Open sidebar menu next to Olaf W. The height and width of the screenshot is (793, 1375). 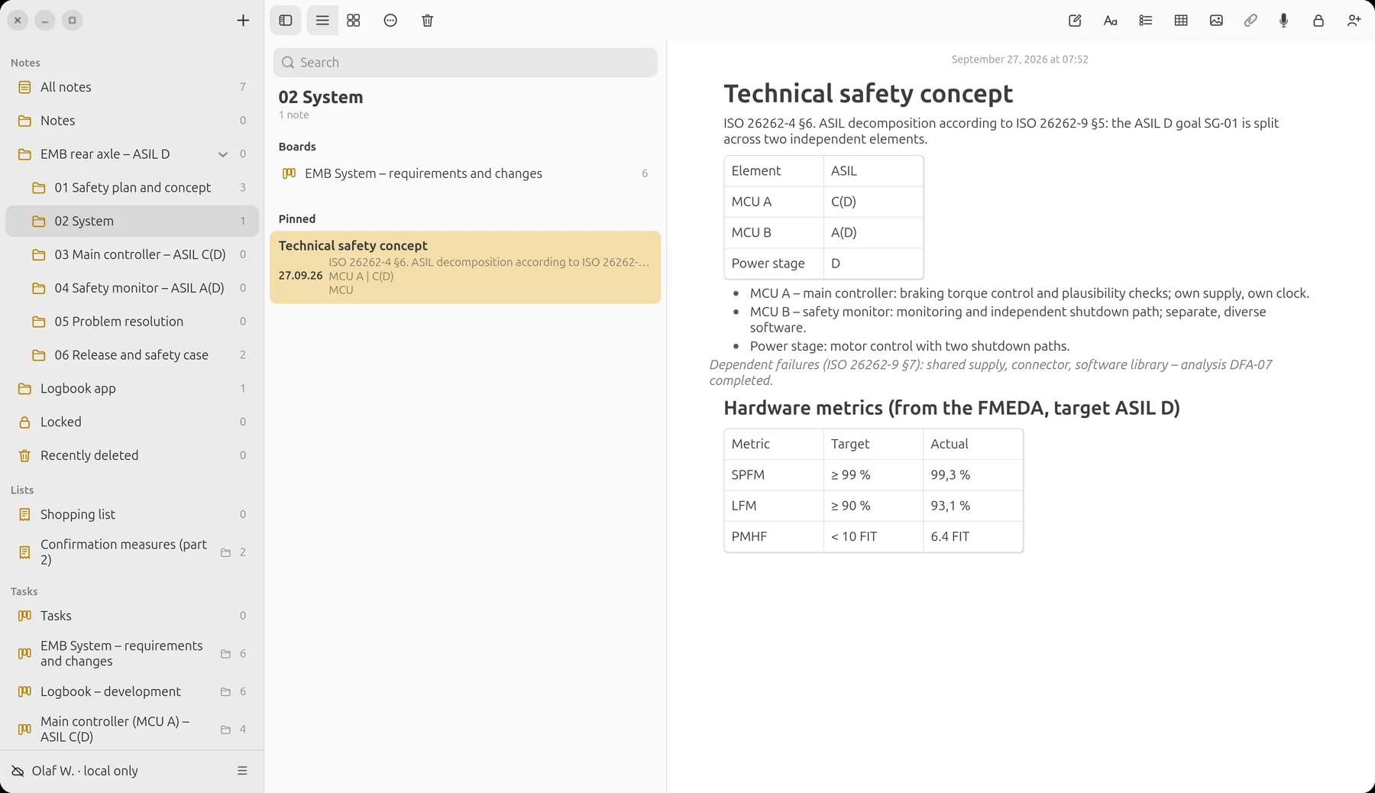[242, 771]
